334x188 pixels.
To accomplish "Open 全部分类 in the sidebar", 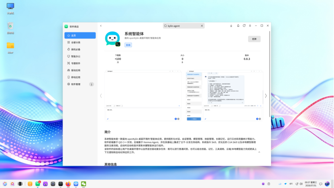I will pos(80,43).
